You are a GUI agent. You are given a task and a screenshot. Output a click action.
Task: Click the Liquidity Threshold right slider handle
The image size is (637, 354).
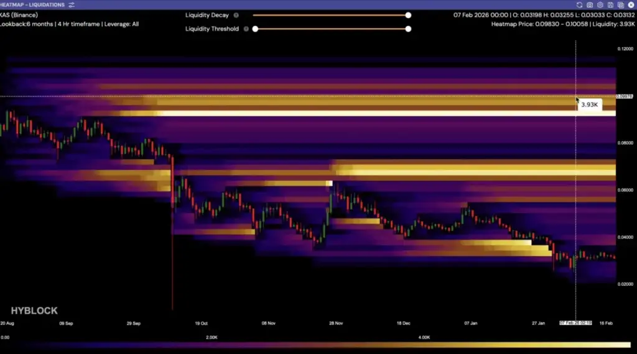pos(408,29)
